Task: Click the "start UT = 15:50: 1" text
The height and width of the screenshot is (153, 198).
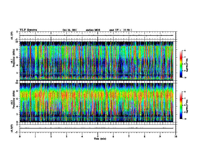Action: click(121, 30)
